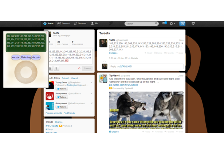Open More options on TAML tweet

click(180, 53)
